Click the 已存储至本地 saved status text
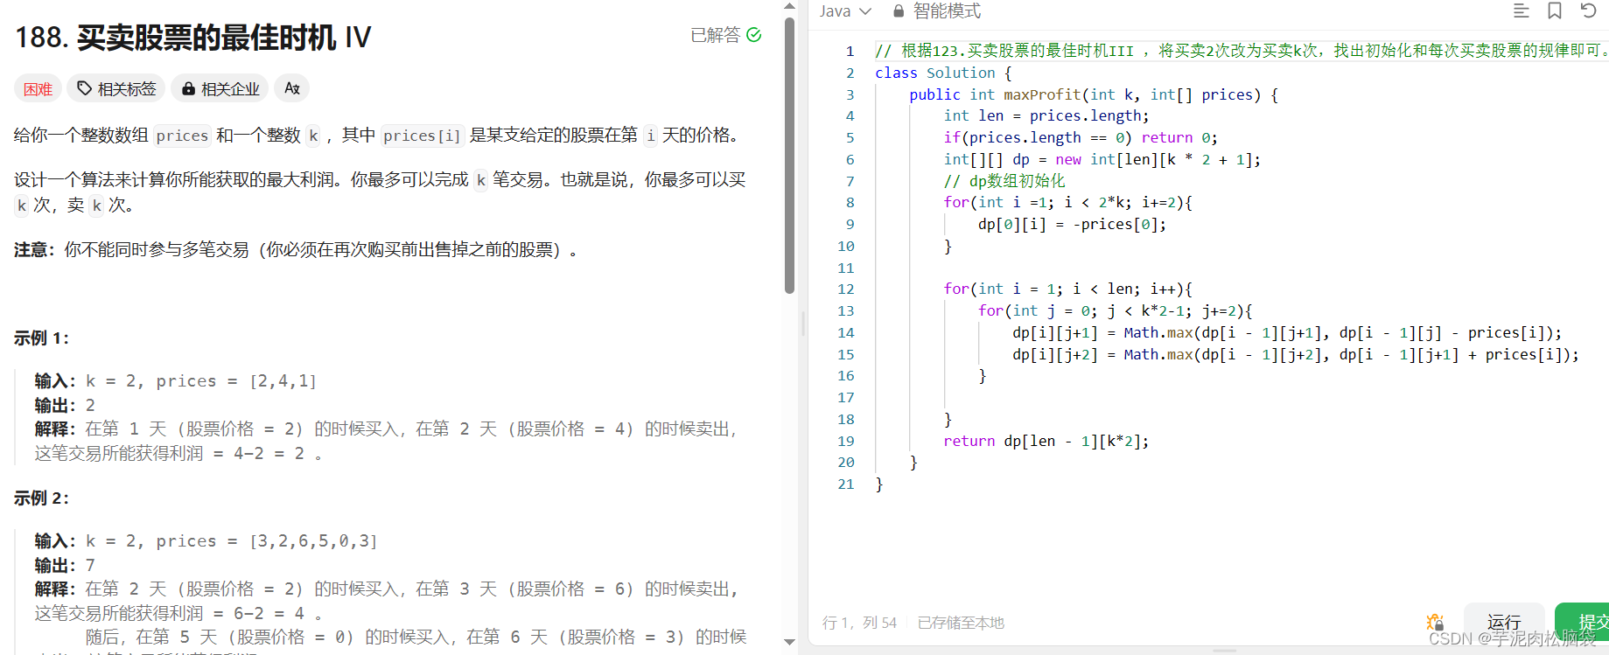1609x655 pixels. pos(961,623)
